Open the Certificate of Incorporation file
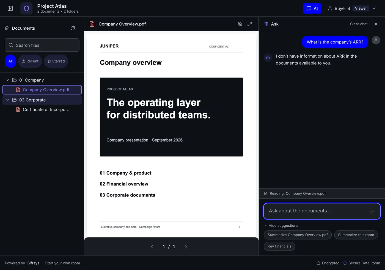 tap(42, 109)
